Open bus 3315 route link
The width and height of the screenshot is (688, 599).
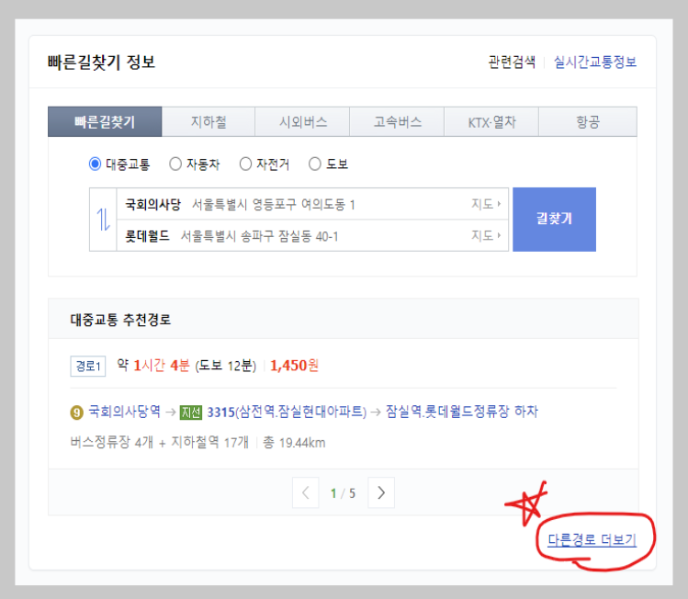tap(287, 413)
